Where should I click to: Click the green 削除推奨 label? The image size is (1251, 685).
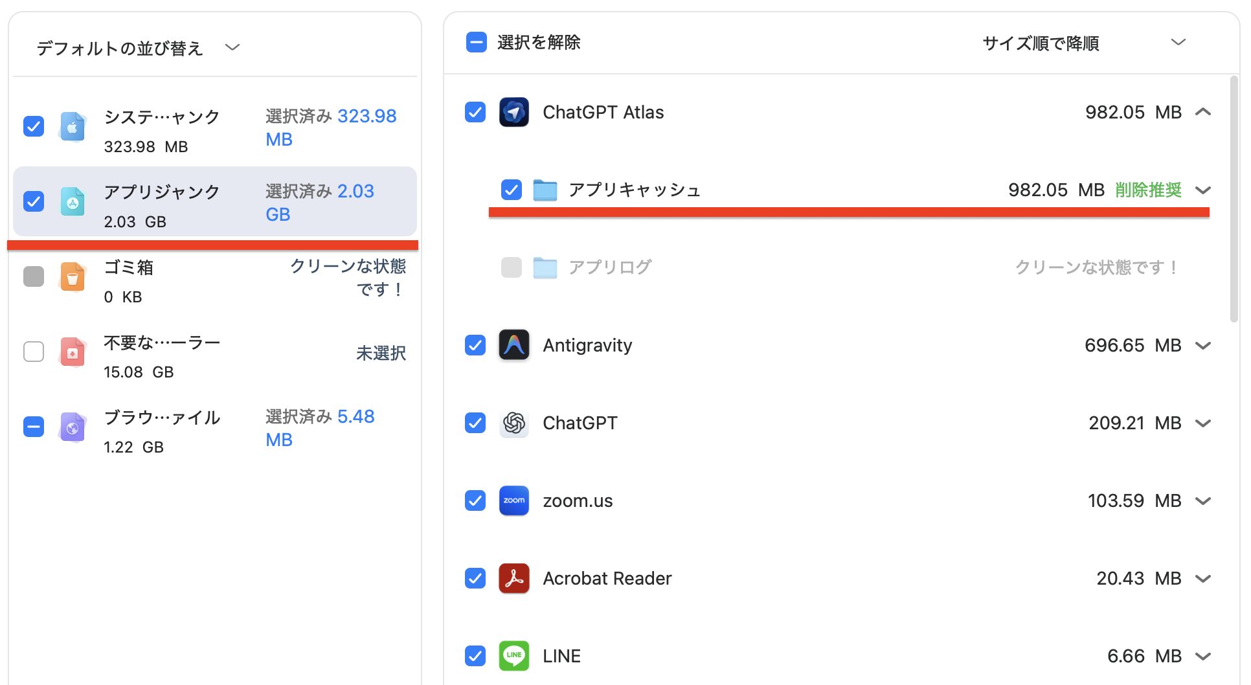tap(1148, 190)
